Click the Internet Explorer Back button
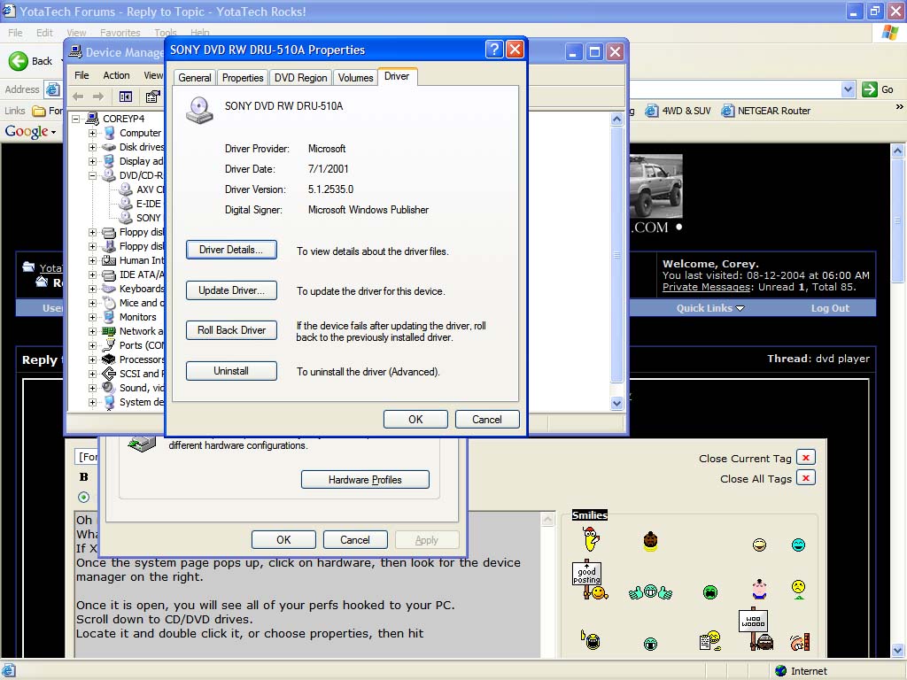The height and width of the screenshot is (680, 907). point(31,61)
